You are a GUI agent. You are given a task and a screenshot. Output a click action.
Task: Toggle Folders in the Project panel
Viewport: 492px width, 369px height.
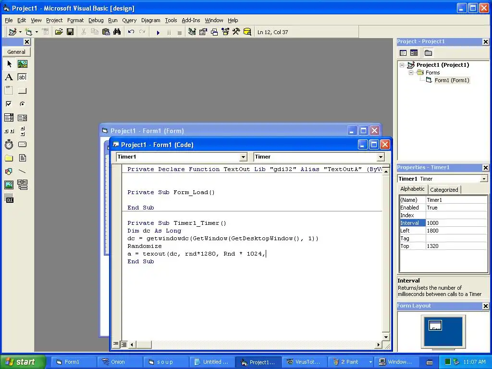tap(428, 53)
